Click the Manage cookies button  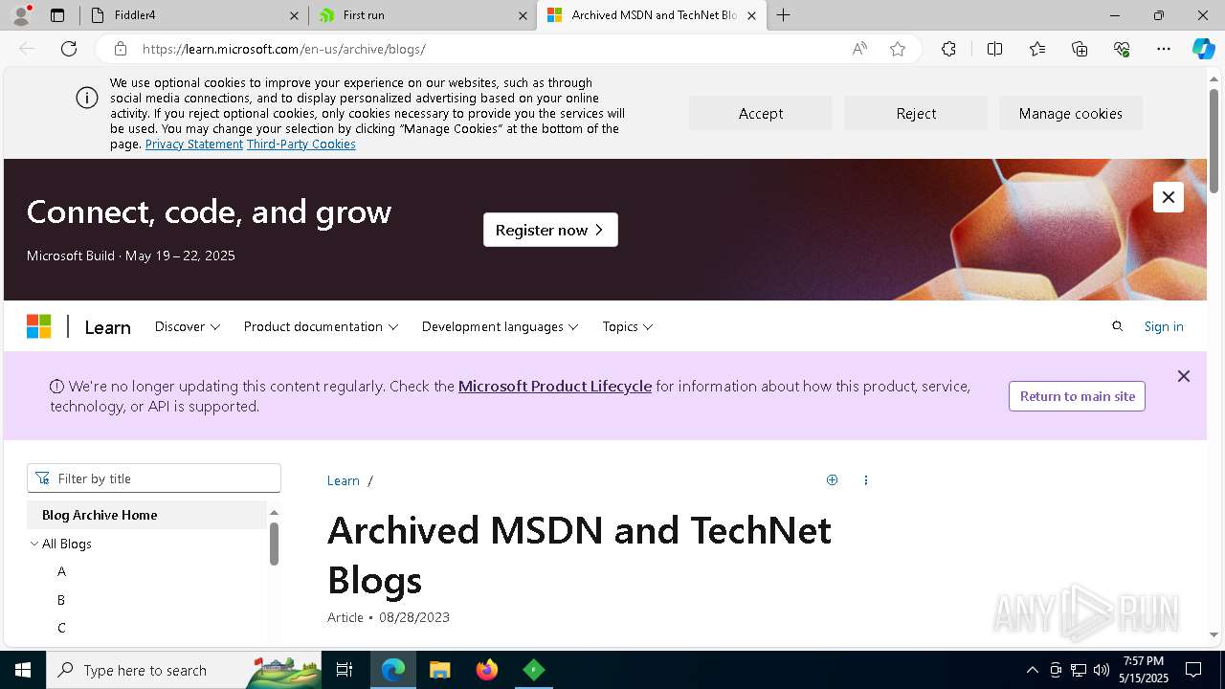(1071, 113)
